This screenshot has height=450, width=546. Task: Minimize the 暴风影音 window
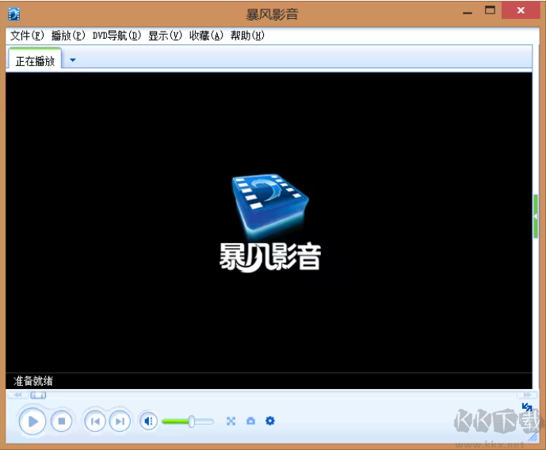tap(468, 12)
